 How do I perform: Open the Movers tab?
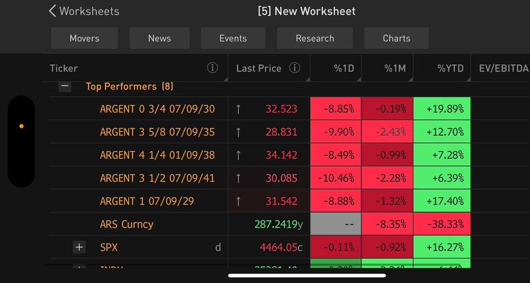coord(84,38)
